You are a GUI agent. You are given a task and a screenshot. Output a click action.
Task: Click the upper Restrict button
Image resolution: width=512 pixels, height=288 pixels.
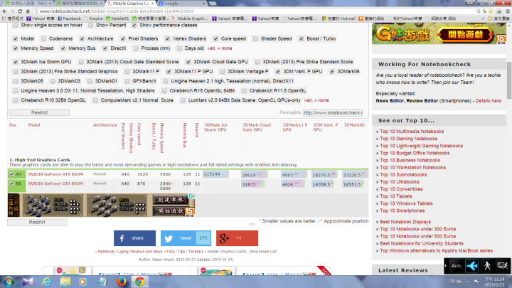point(40,112)
